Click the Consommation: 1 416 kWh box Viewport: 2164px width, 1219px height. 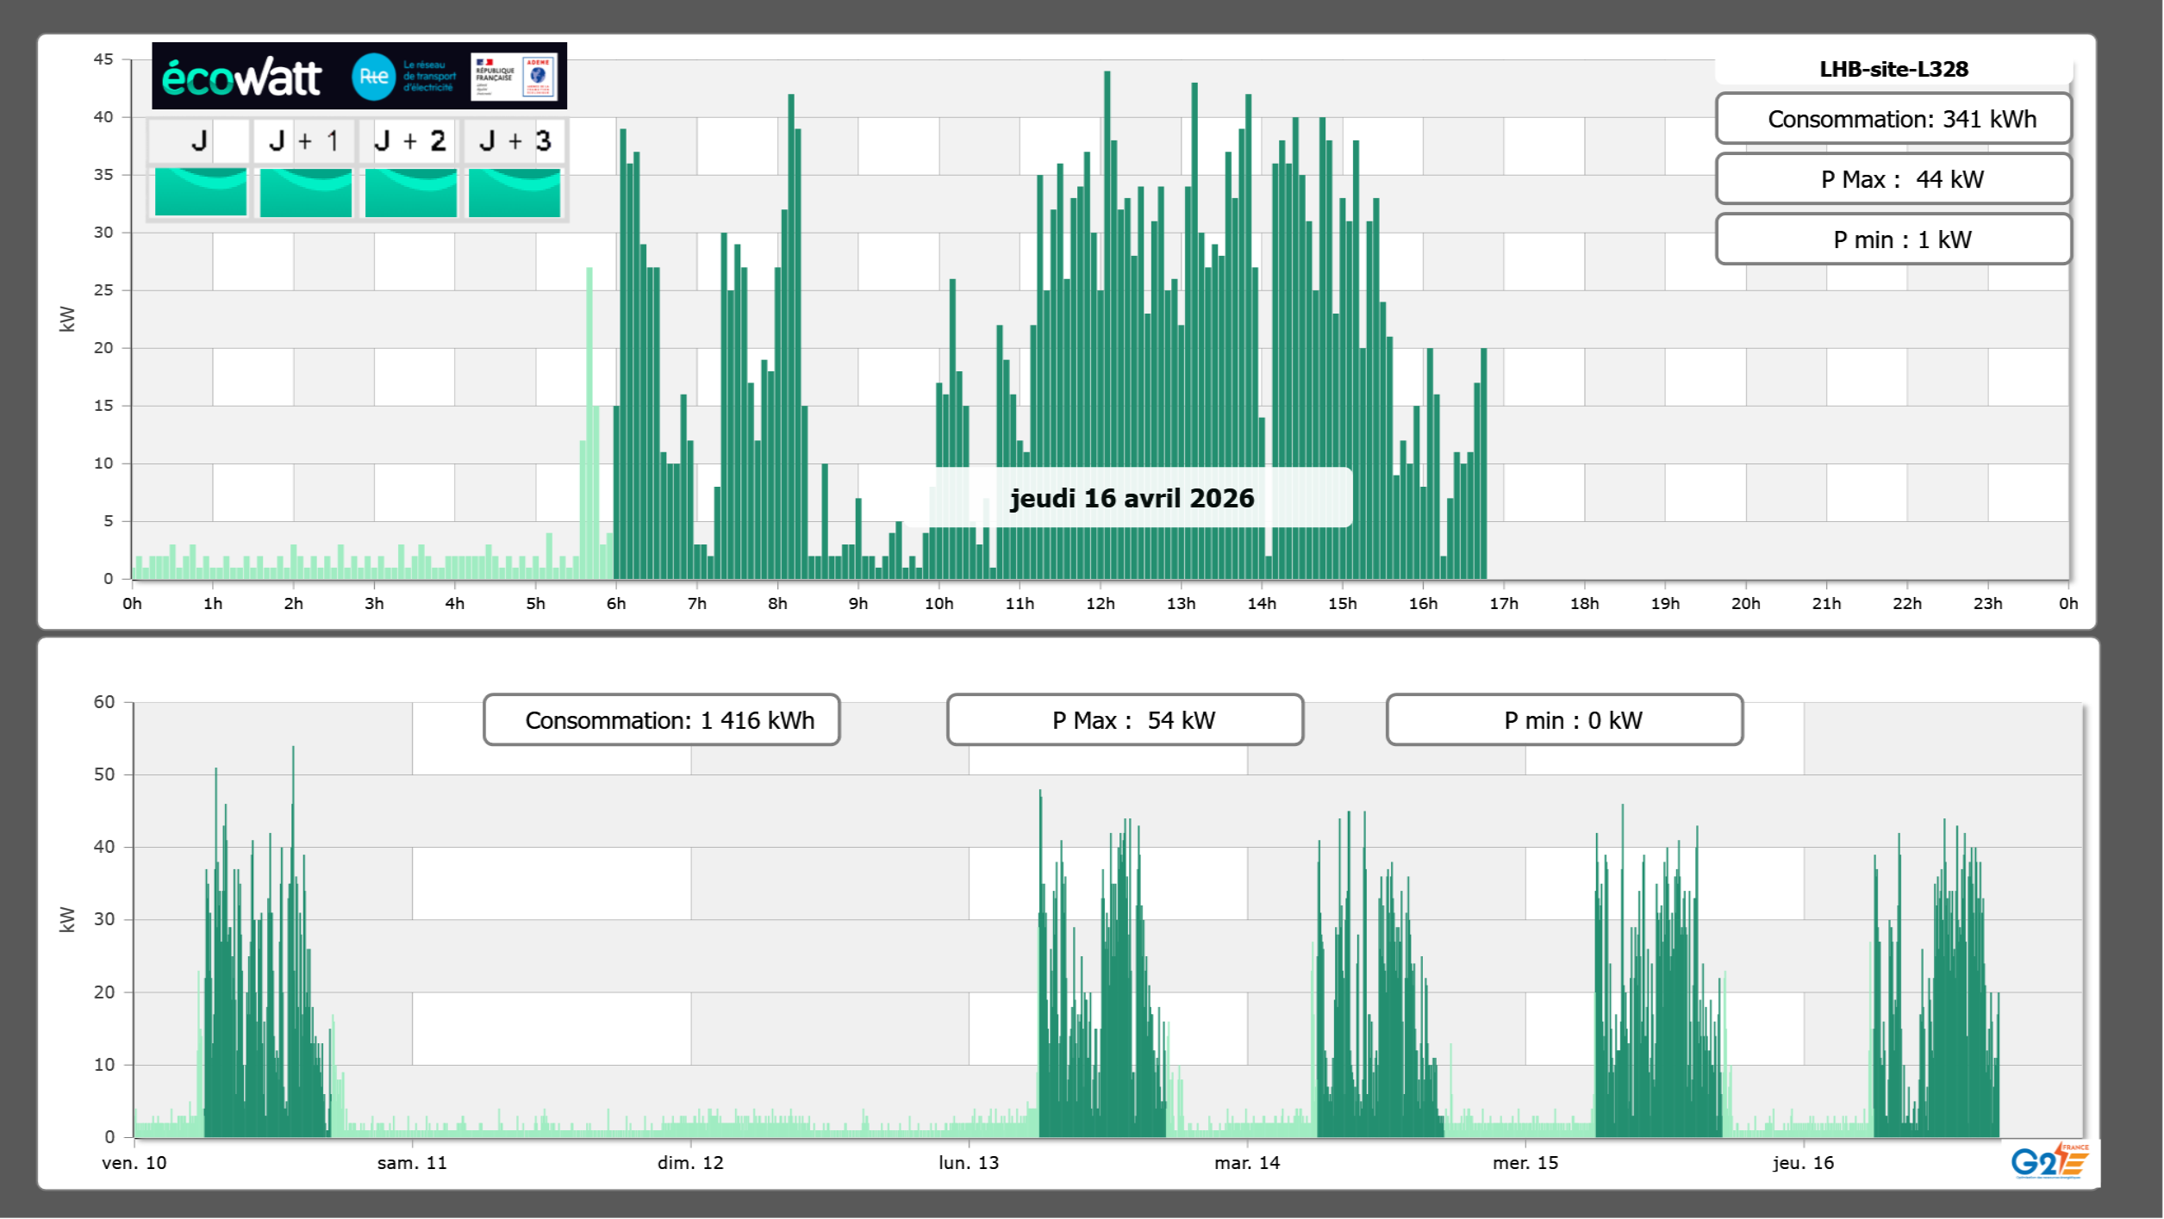coord(662,720)
